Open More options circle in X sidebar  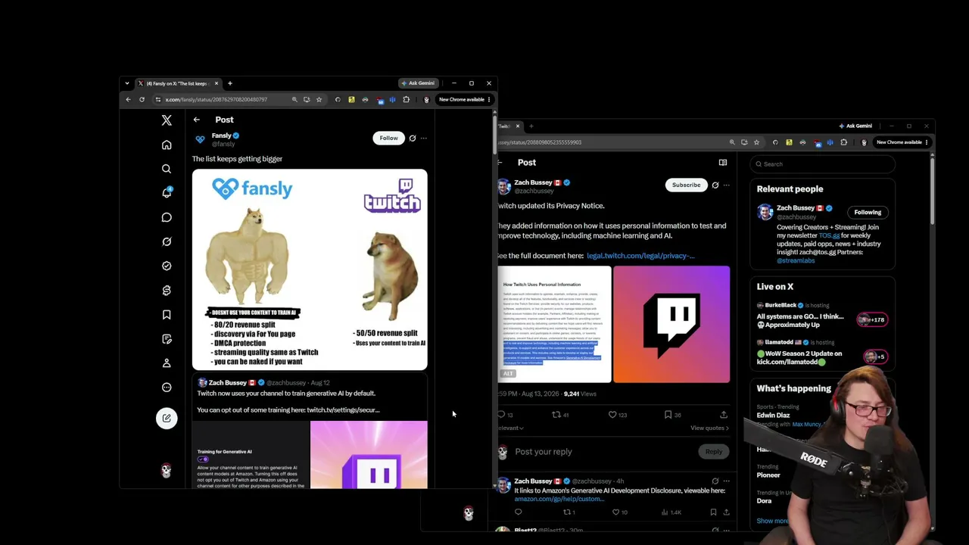pos(167,387)
